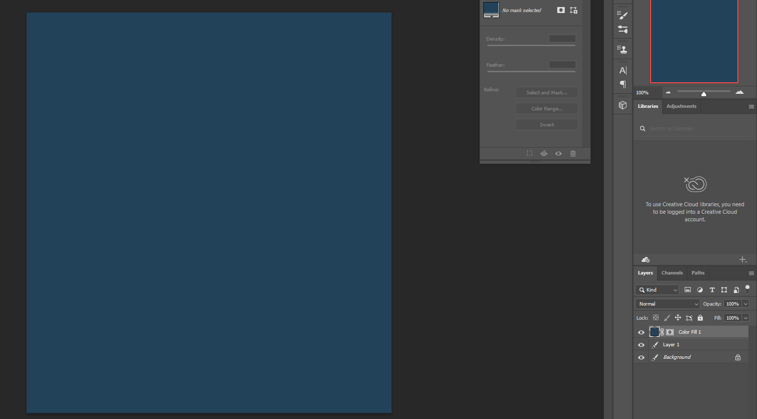Expand the Opacity value dropdown arrow
The width and height of the screenshot is (757, 419).
tap(745, 304)
